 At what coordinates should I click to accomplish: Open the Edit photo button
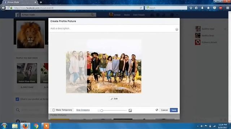114,99
